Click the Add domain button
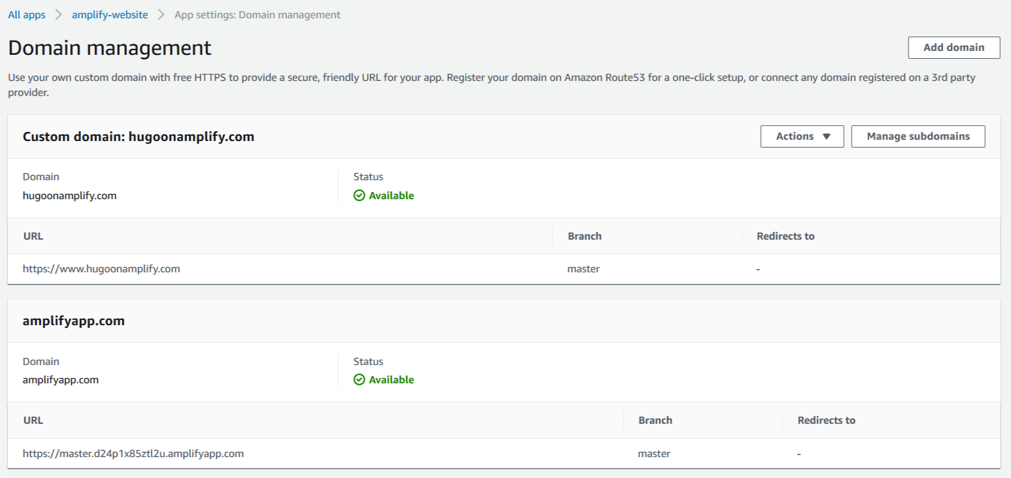This screenshot has height=478, width=1011. [x=953, y=47]
